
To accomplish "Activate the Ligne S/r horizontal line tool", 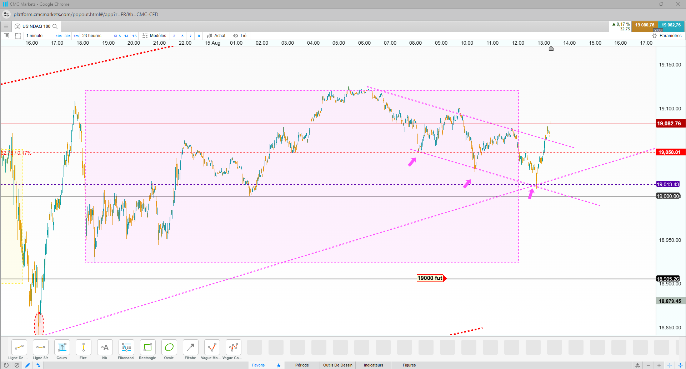I will (40, 349).
